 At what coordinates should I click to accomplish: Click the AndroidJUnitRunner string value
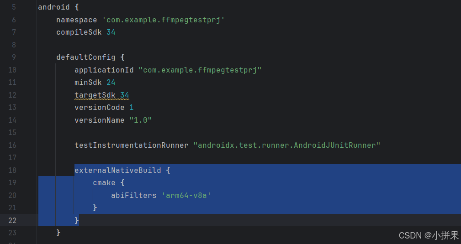coord(286,145)
